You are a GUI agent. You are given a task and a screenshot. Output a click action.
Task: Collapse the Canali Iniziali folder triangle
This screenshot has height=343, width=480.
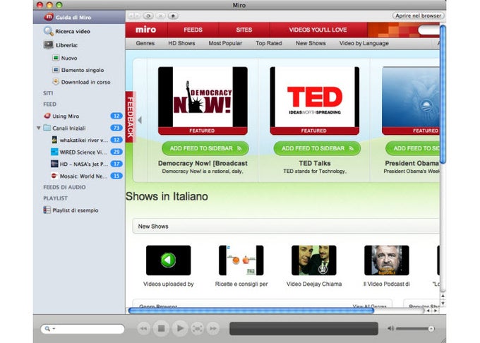(39, 128)
